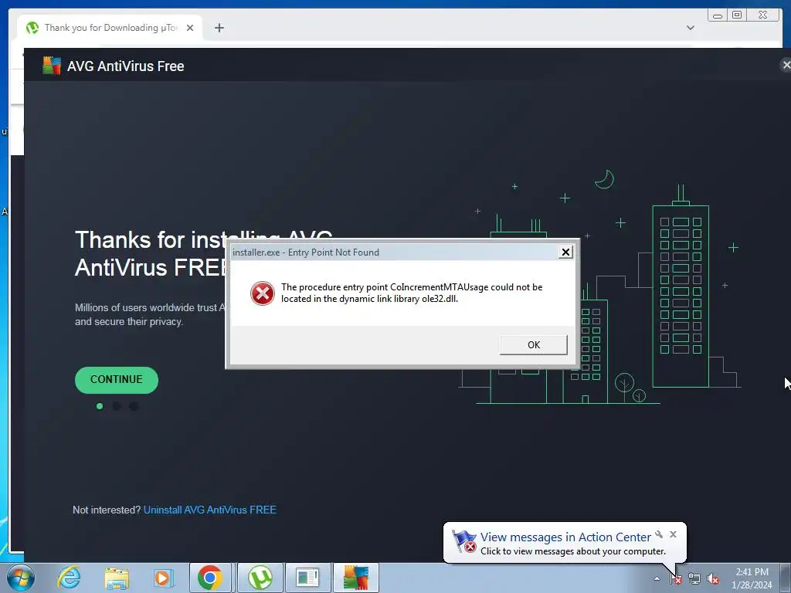Image resolution: width=791 pixels, height=593 pixels.
Task: Open Windows Explorer from the taskbar
Action: click(117, 578)
